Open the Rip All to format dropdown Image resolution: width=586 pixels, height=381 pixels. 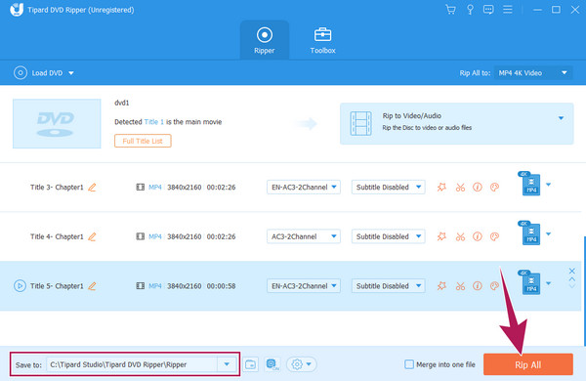click(533, 73)
